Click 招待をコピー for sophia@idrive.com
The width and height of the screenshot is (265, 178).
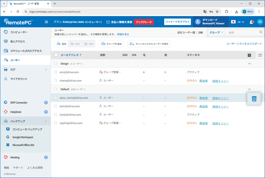[221, 123]
